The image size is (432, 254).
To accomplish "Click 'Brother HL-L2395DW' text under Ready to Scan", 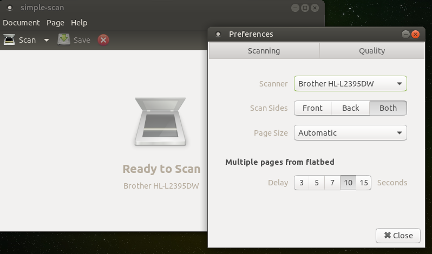I will point(161,186).
